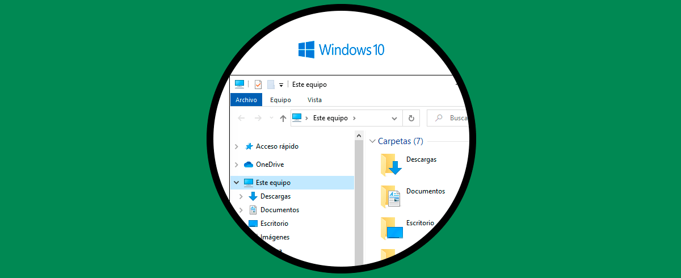Viewport: 681px width, 278px height.
Task: Click the Carpetas (7) group header
Action: [x=401, y=141]
